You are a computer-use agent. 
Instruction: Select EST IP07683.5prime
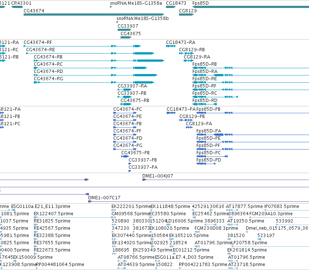(x=282, y=206)
